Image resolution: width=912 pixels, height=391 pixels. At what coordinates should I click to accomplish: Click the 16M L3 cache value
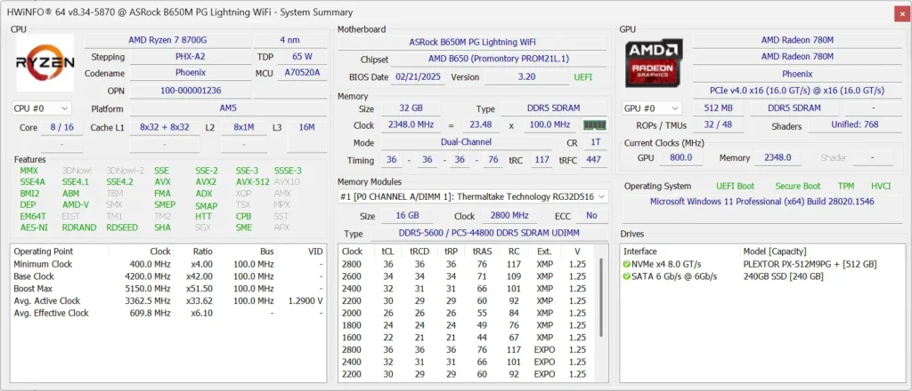(307, 127)
